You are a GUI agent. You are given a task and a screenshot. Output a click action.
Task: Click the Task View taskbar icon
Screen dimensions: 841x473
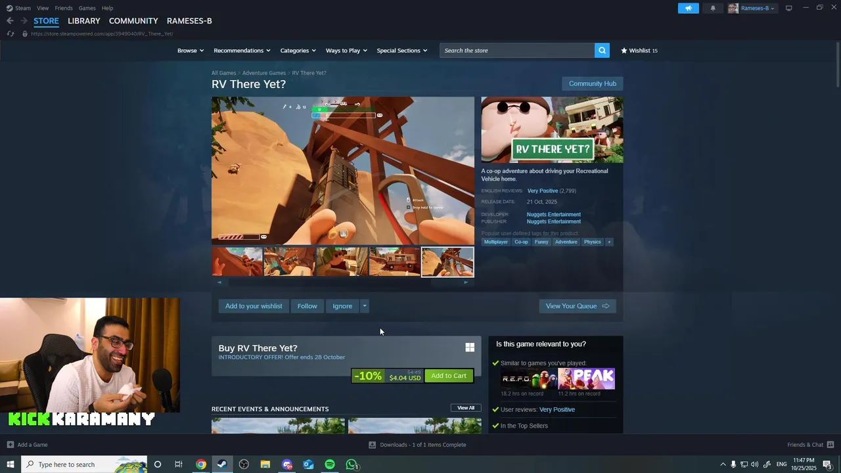point(178,464)
